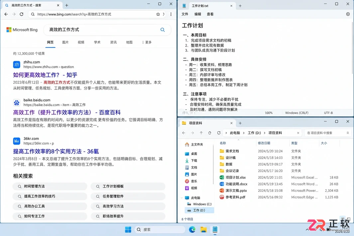Sort files by 大小 column
The width and height of the screenshot is (354, 236).
click(324, 143)
